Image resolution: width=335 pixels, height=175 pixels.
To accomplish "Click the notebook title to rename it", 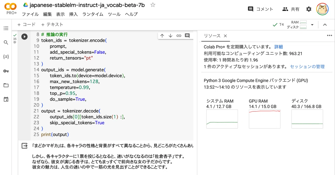I will tap(87, 5).
